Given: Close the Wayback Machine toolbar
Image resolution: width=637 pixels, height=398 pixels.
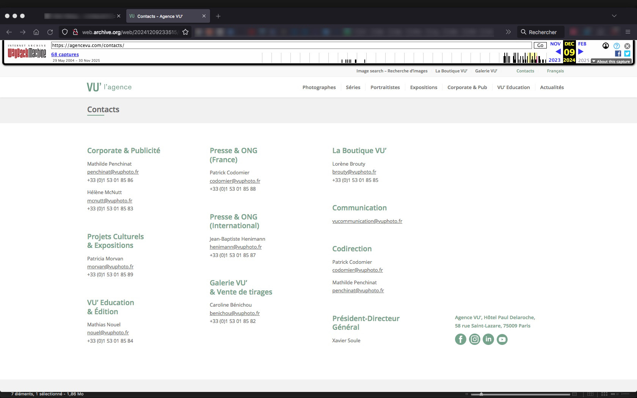Looking at the screenshot, I should pyautogui.click(x=627, y=46).
